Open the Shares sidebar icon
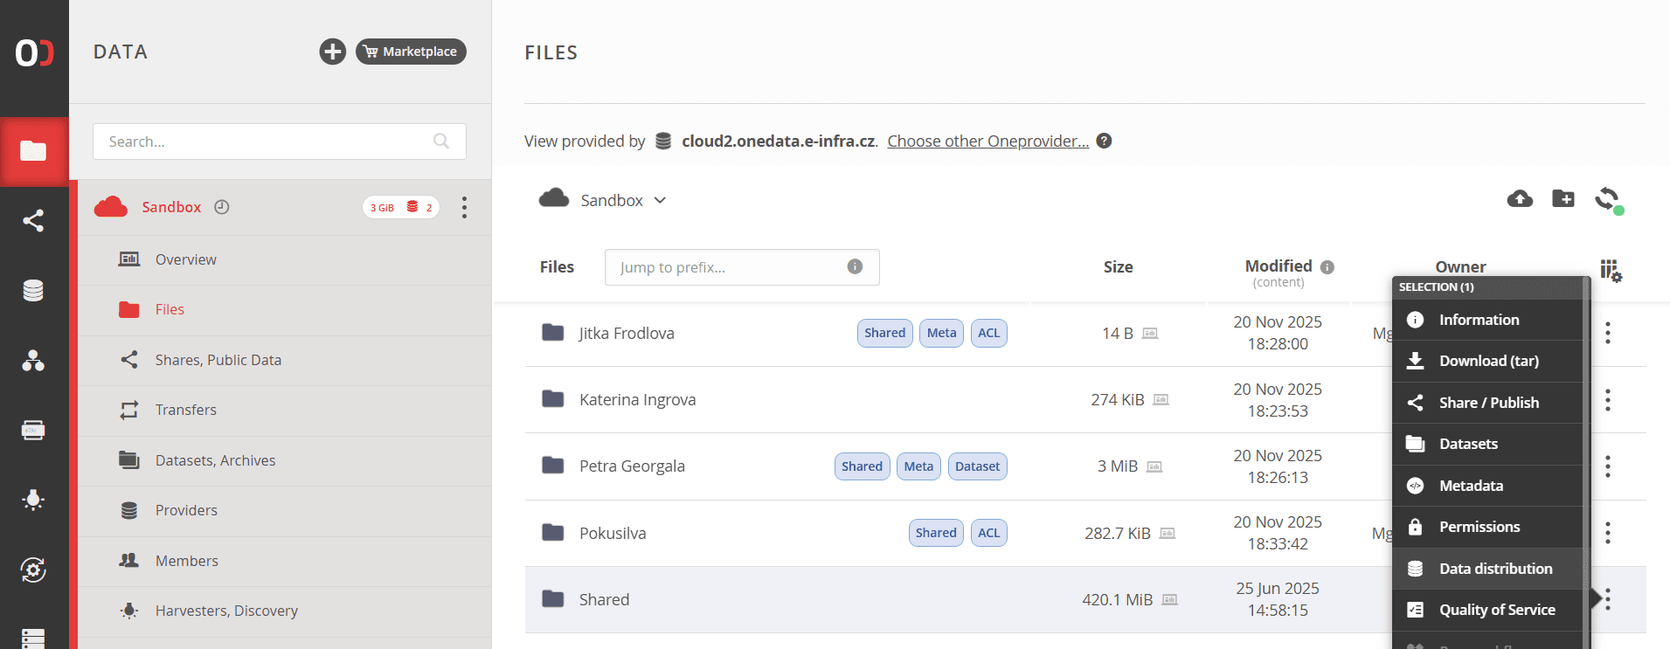1670x649 pixels. [33, 220]
